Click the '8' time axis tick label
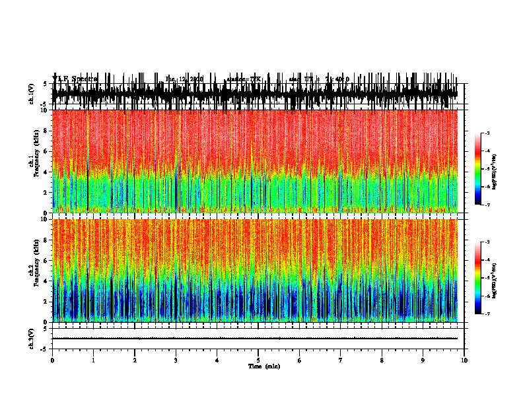The image size is (523, 404). point(382,360)
